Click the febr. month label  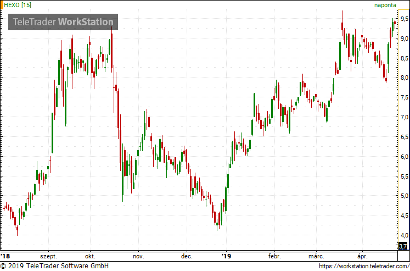pos(275,256)
